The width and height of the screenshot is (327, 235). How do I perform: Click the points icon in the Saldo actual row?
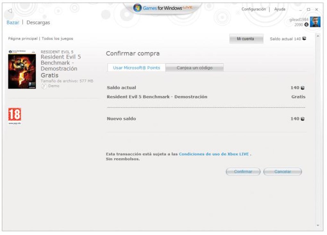(303, 88)
